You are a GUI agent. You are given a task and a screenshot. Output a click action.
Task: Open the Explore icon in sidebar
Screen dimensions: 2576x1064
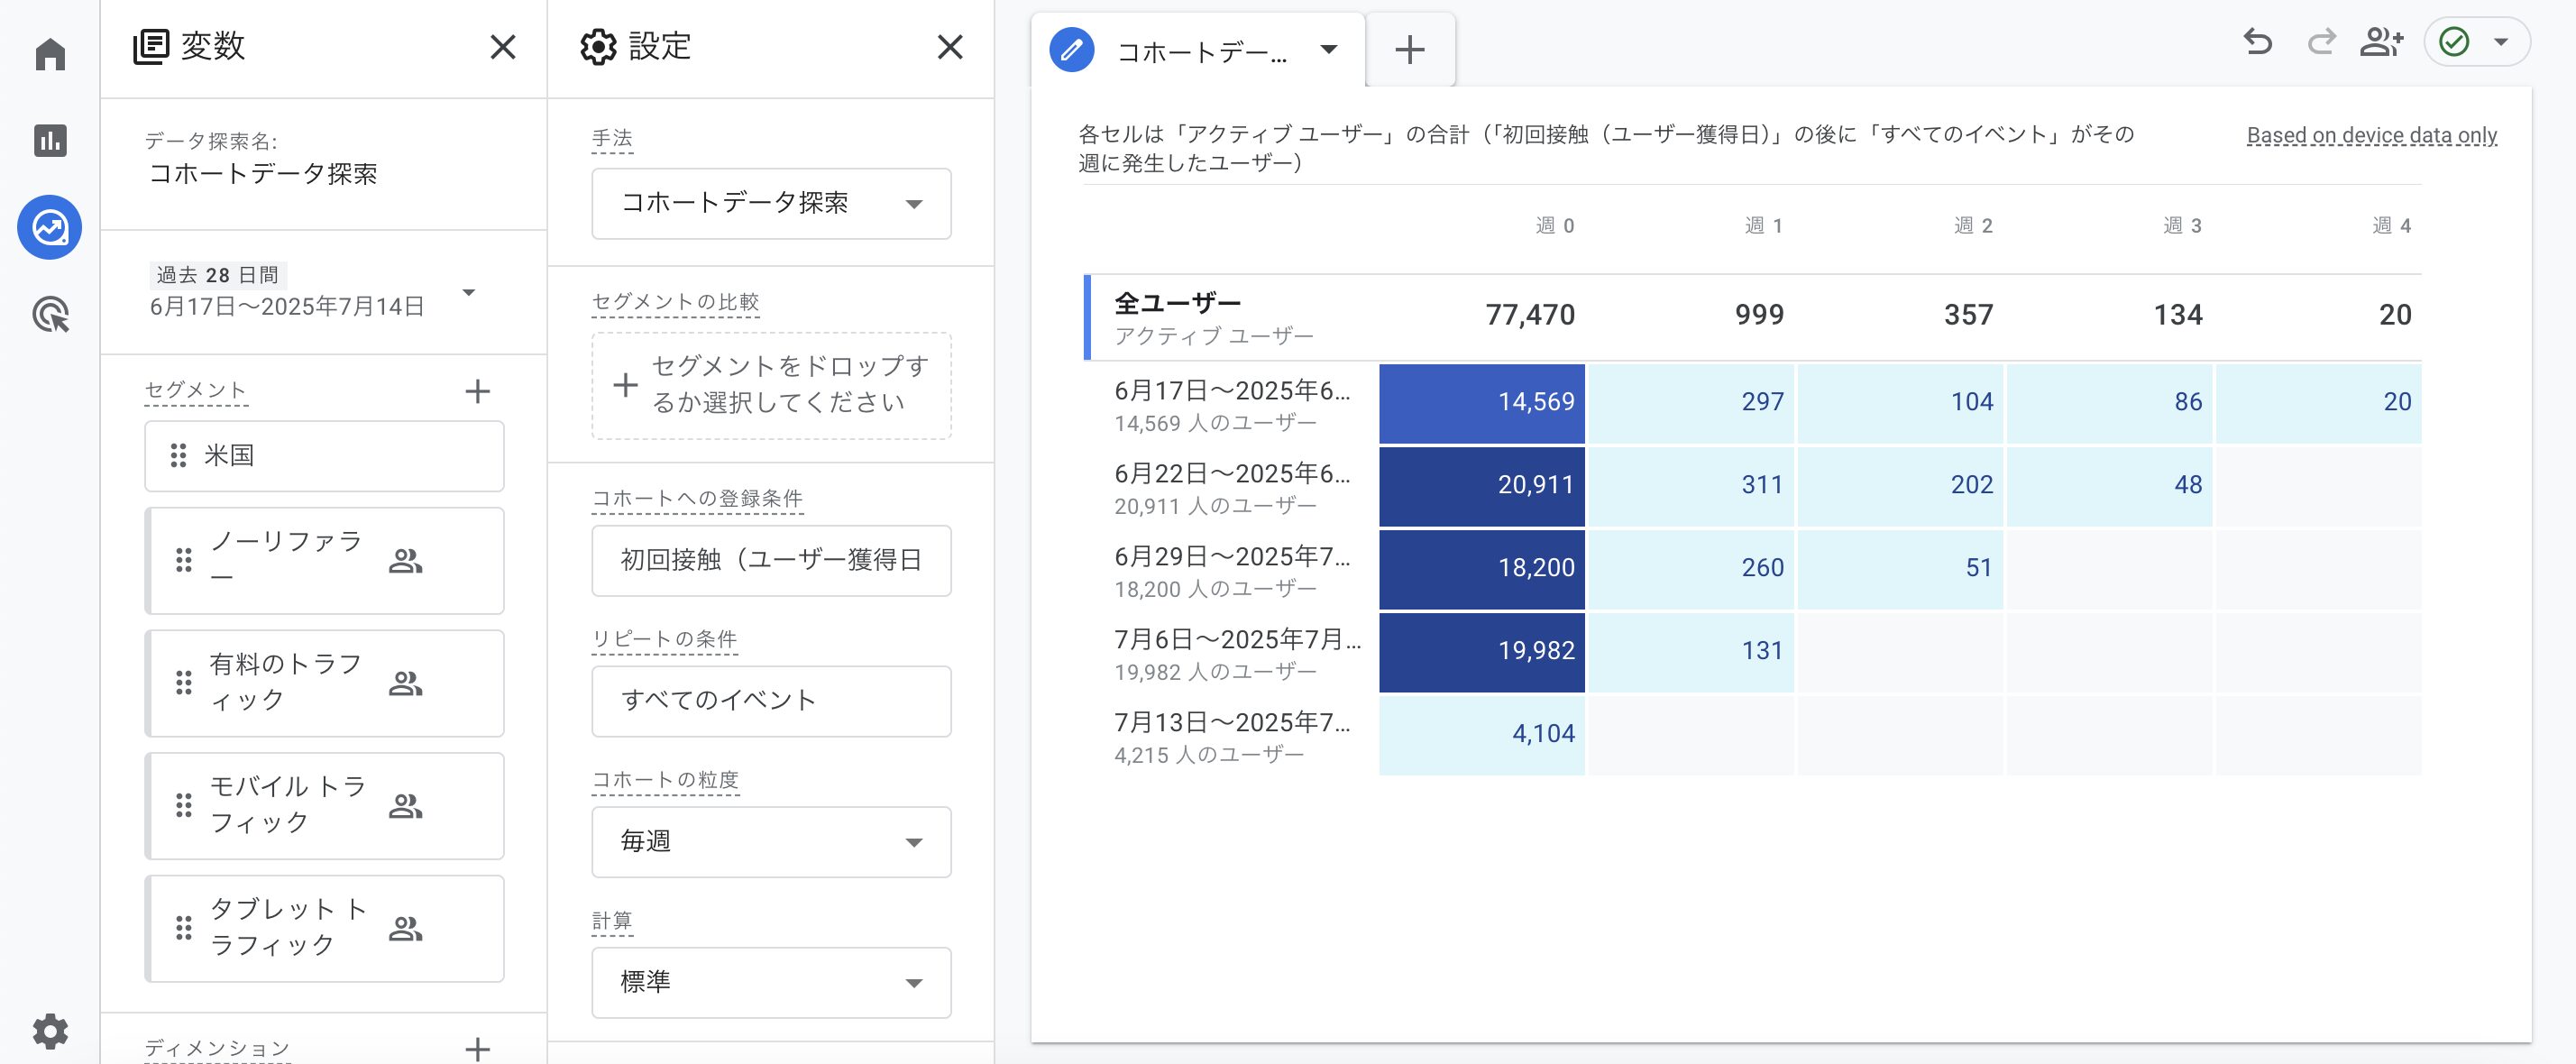[50, 227]
